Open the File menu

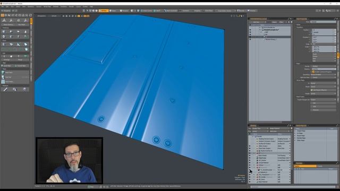click(3, 7)
